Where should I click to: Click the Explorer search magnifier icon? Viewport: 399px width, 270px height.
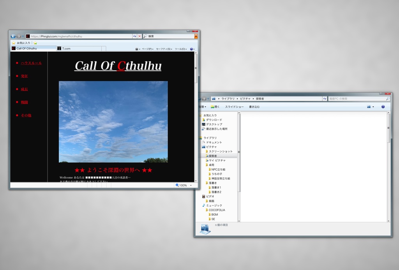pyautogui.click(x=388, y=99)
